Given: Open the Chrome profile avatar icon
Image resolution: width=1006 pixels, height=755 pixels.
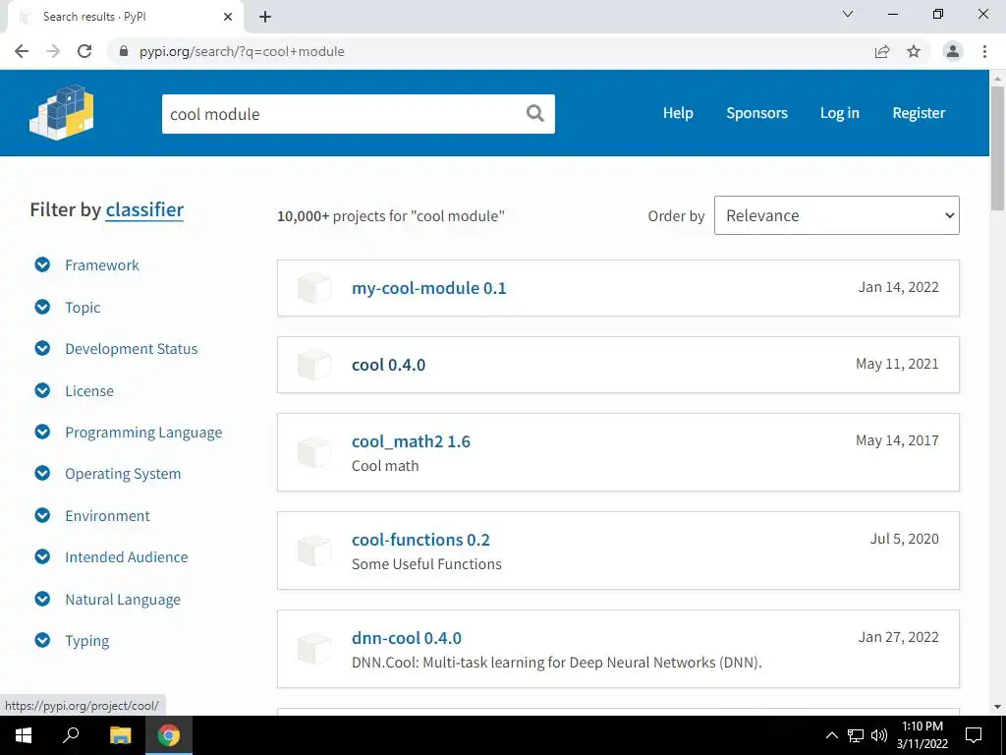Looking at the screenshot, I should click(953, 51).
